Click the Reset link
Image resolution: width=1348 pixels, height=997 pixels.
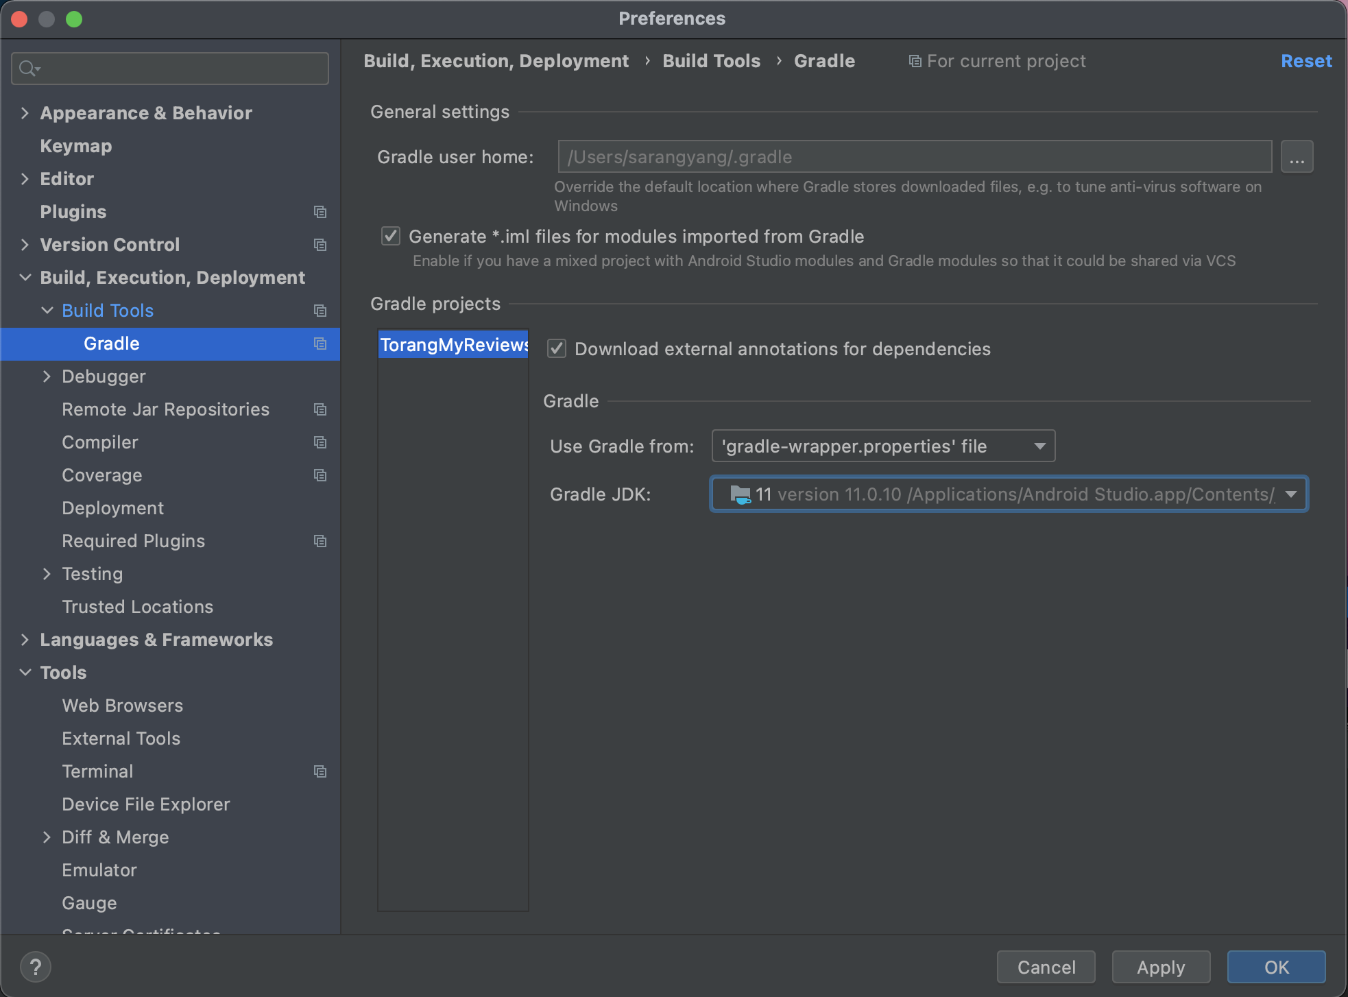(x=1305, y=61)
